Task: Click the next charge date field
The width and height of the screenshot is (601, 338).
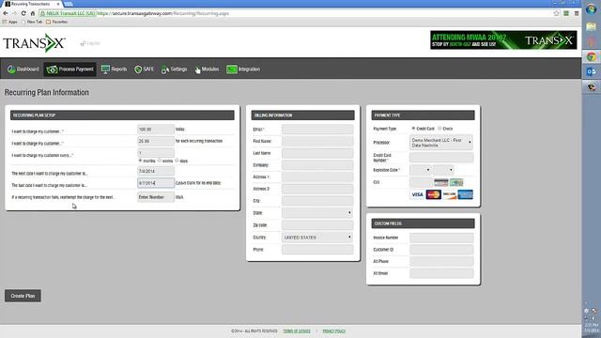Action: [156, 171]
